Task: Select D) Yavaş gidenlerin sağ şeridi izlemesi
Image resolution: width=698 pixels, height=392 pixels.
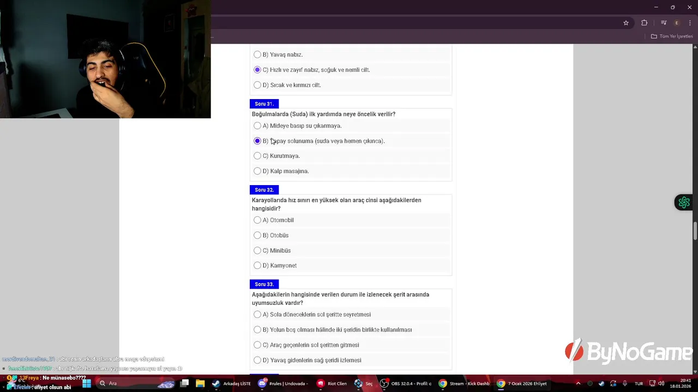Action: (x=257, y=360)
